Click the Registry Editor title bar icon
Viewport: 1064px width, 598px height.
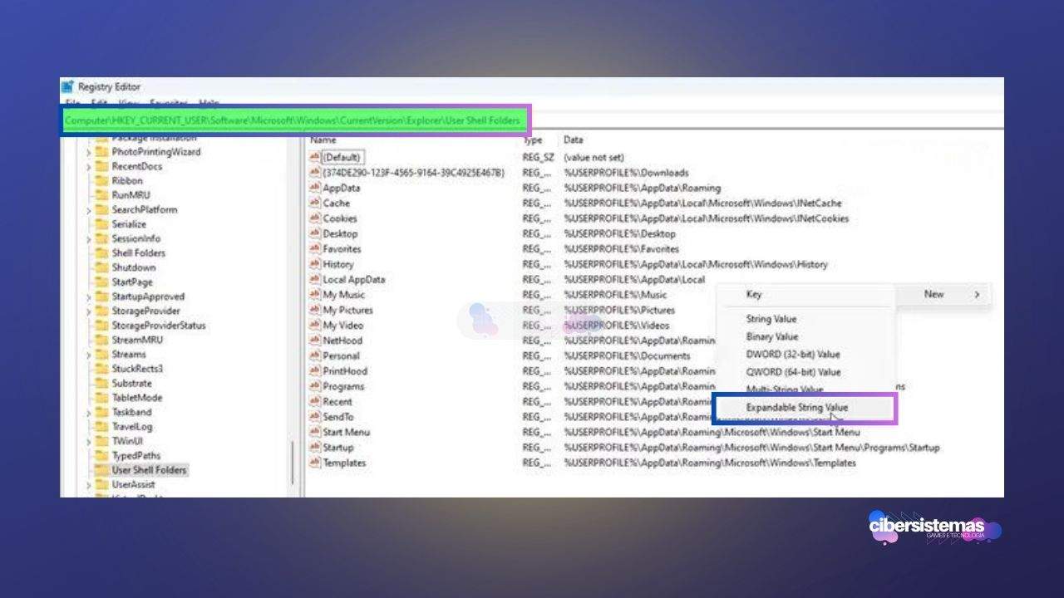pyautogui.click(x=68, y=86)
